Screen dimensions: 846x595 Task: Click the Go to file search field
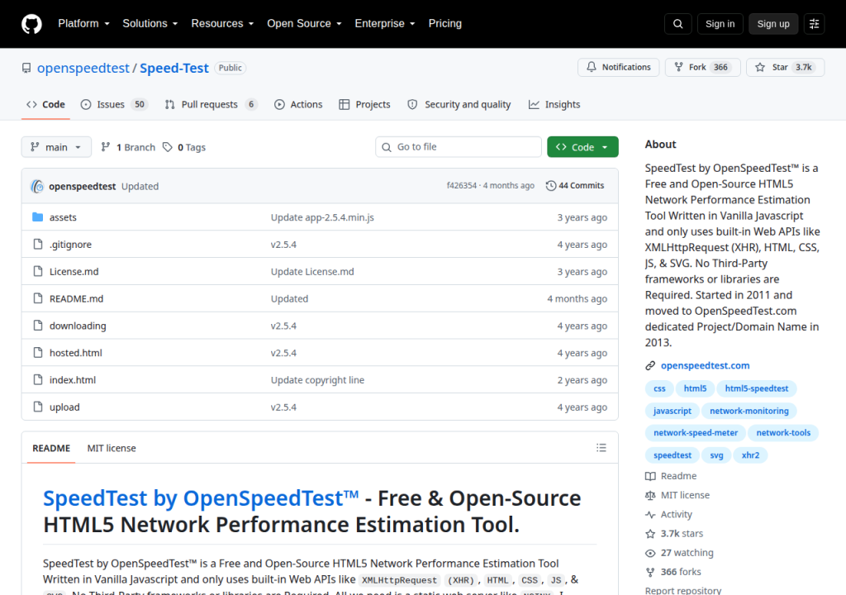459,147
